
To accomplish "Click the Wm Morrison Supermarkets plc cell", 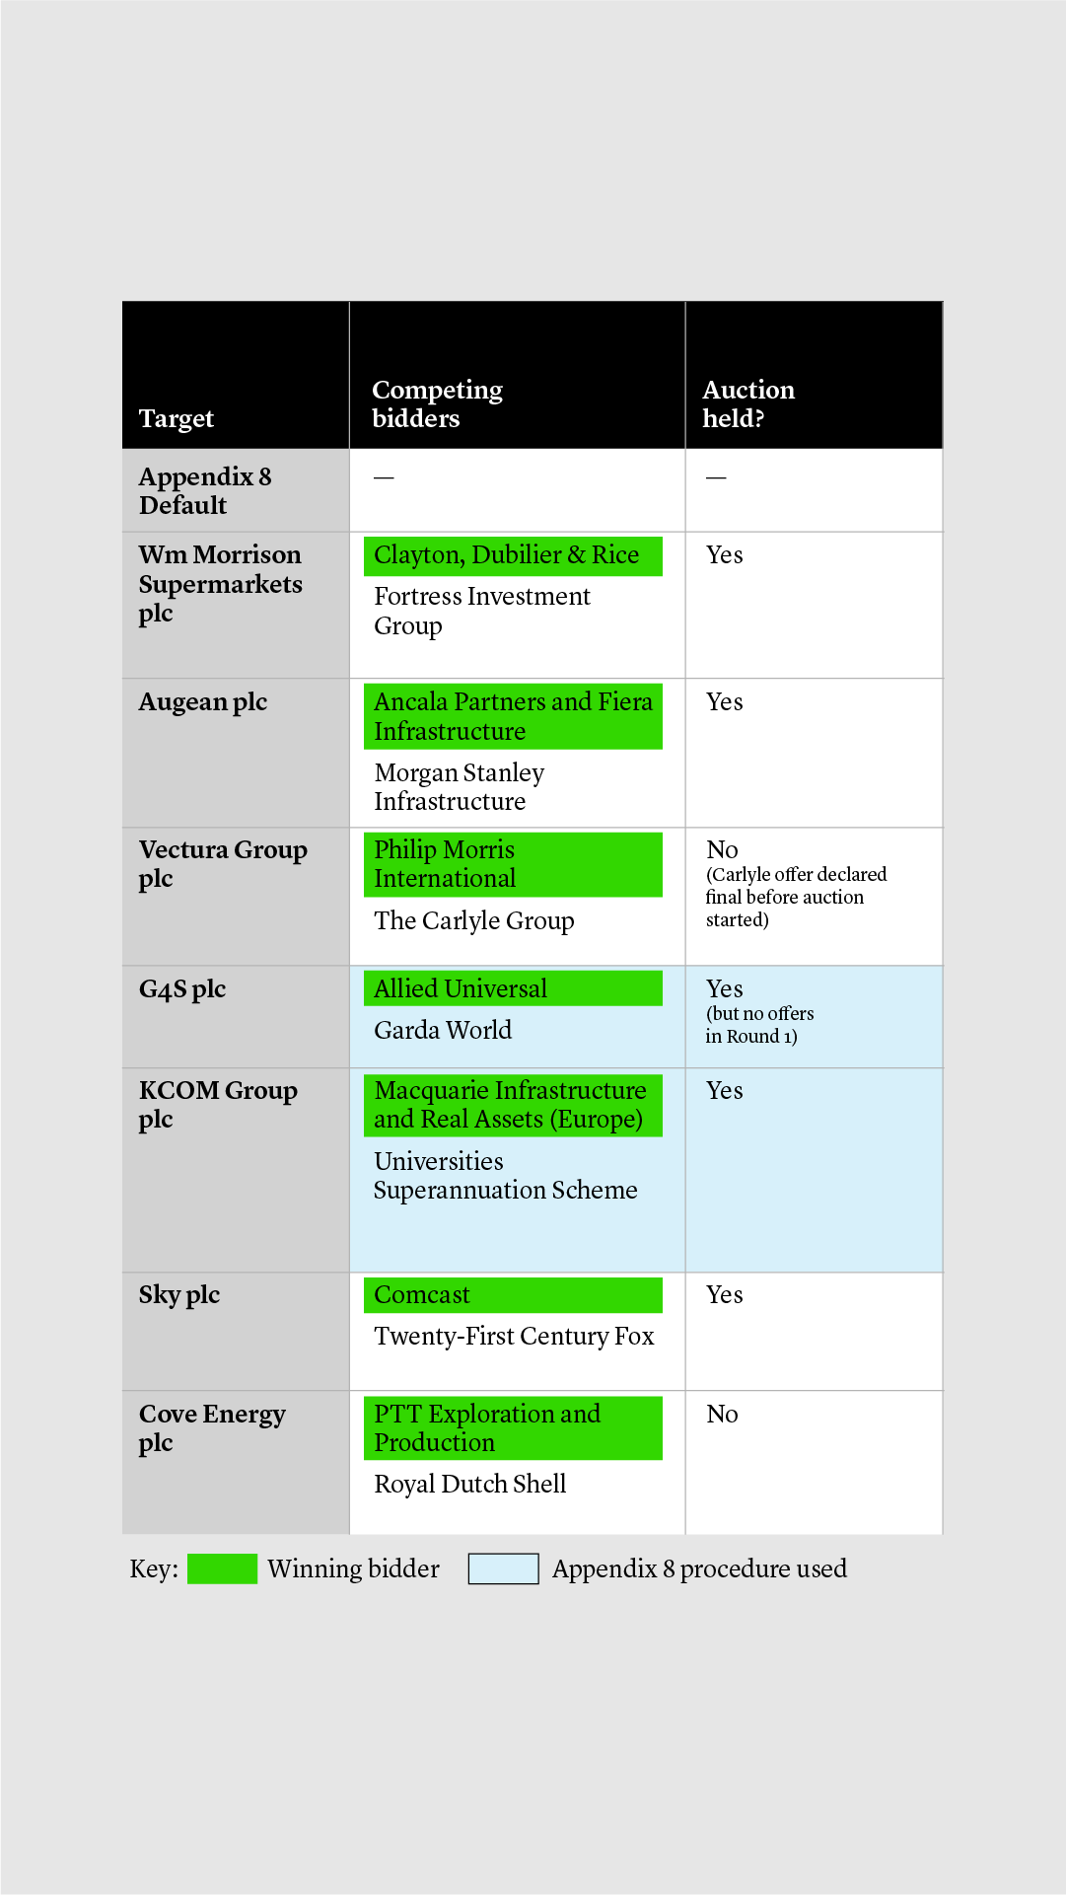I will click(x=220, y=583).
